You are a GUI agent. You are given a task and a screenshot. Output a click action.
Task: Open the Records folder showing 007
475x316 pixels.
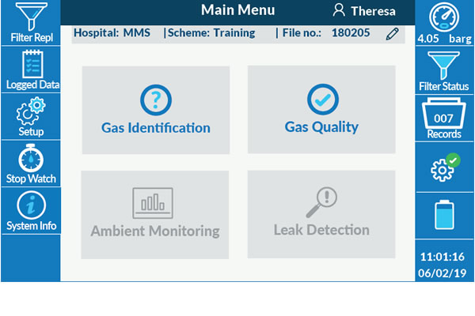tap(444, 119)
